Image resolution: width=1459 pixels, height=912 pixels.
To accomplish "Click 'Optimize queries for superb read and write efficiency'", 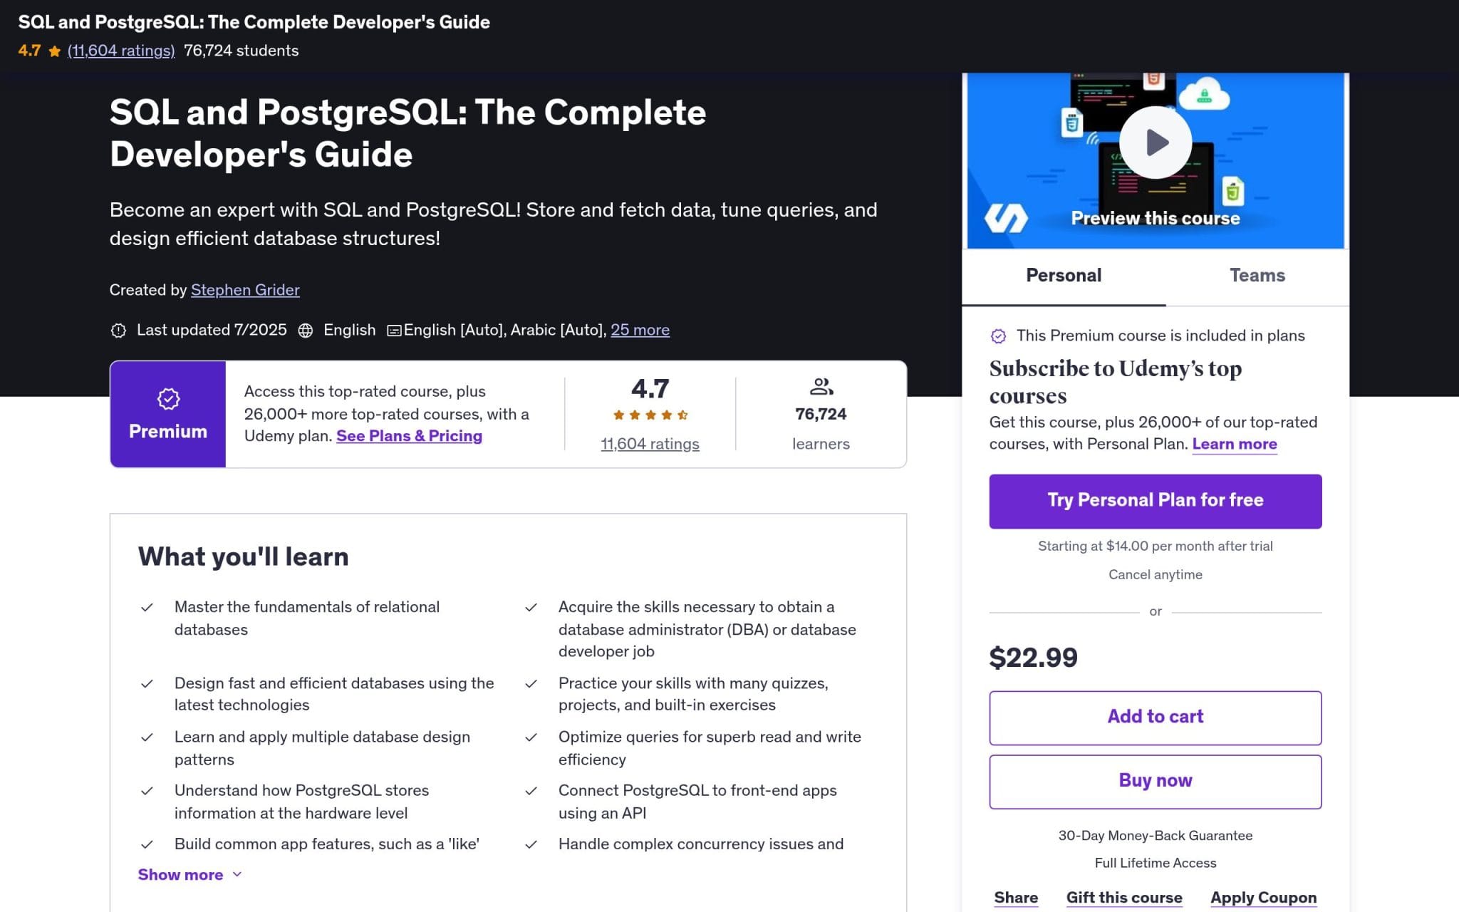I will click(x=710, y=747).
